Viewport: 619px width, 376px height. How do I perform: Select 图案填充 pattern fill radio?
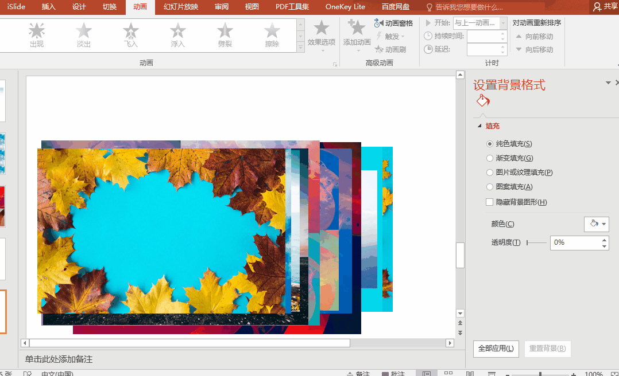point(489,187)
